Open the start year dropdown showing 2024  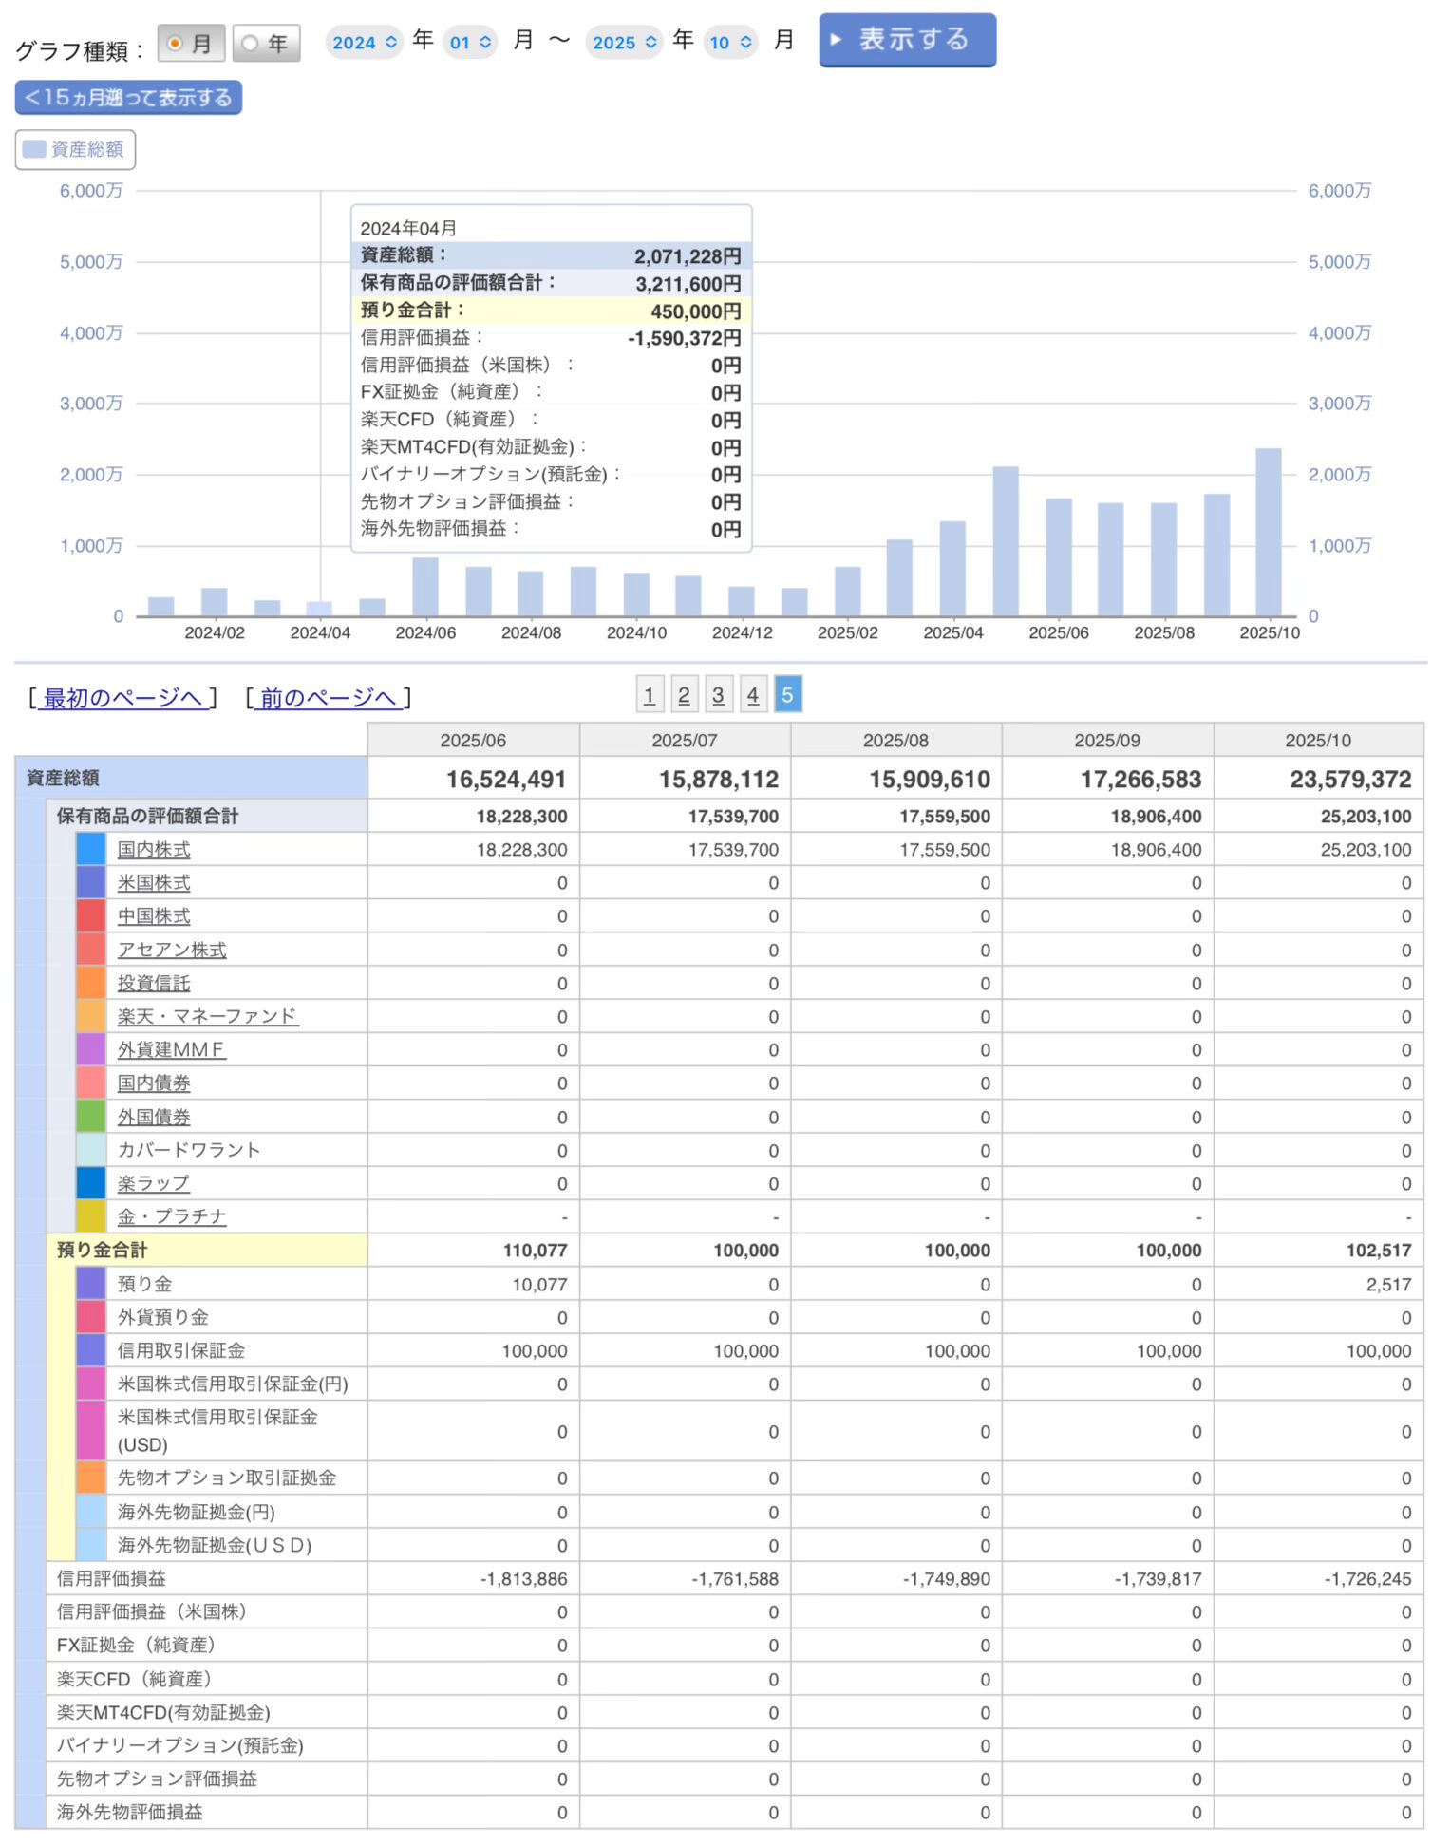point(364,43)
